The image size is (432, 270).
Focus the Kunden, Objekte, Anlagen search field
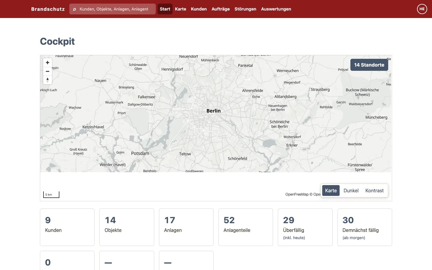112,9
